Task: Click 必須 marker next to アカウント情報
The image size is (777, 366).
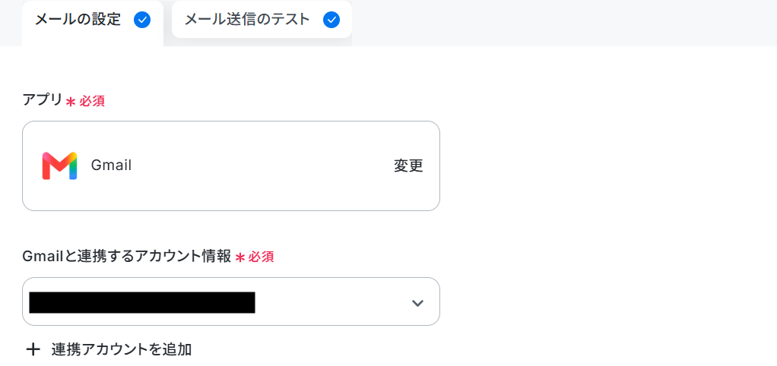Action: click(x=261, y=257)
